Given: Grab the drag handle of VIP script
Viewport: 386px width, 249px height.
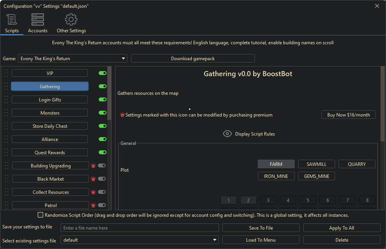Looking at the screenshot, I should 6,73.
